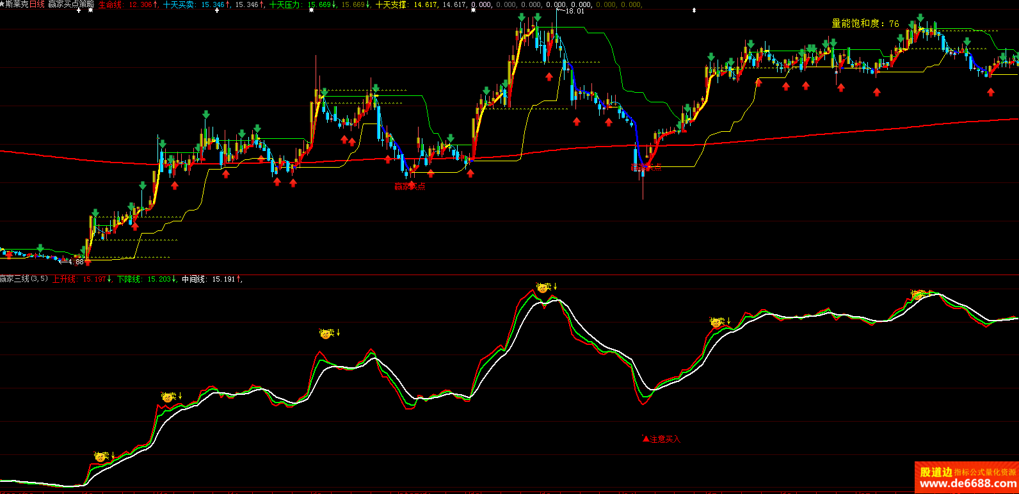Select the 下降线 legend value
Viewport: 1019px width, 494px height.
tap(159, 279)
